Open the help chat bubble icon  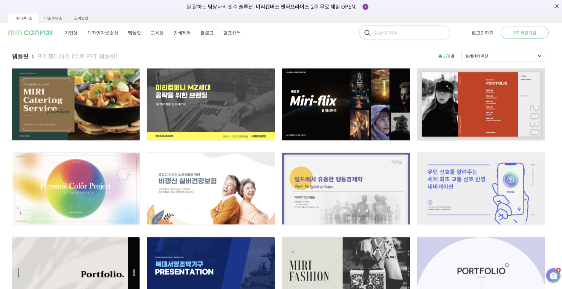[x=553, y=276]
